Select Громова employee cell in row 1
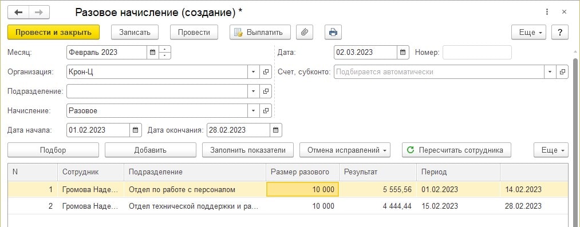 tap(90, 190)
